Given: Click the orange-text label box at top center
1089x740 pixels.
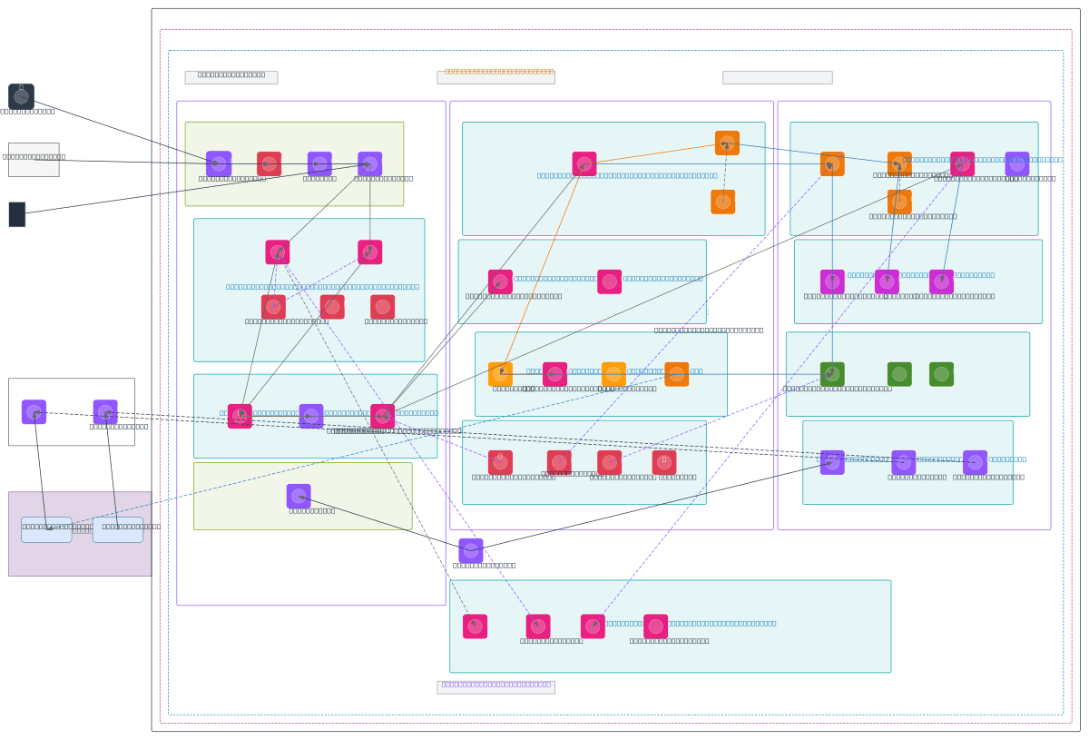Looking at the screenshot, I should click(495, 77).
